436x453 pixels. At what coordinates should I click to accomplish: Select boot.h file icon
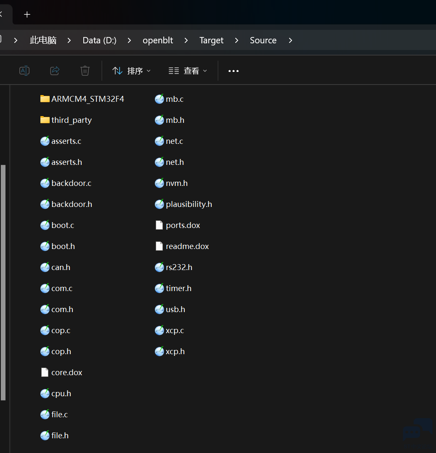[45, 246]
